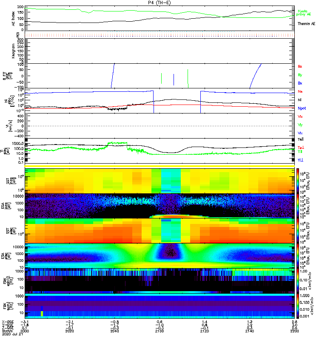Click the SST electron panel color bar

[x=298, y=231]
